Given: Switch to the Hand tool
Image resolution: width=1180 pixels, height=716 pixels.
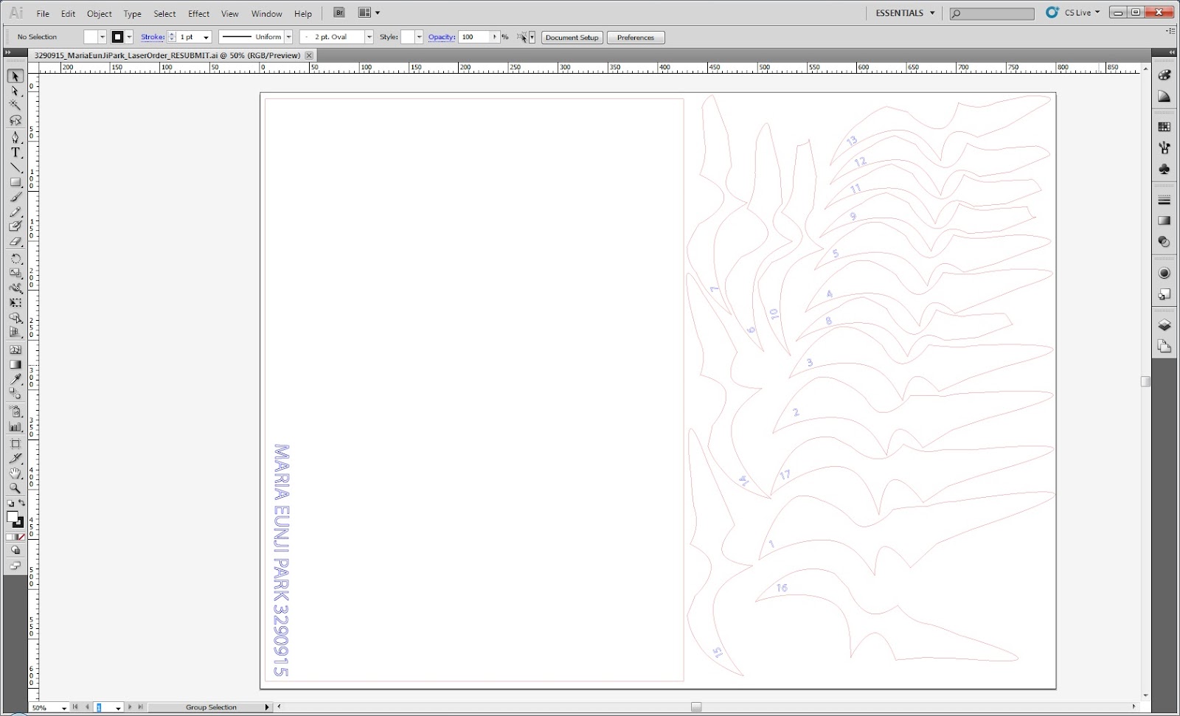Looking at the screenshot, I should coord(15,474).
